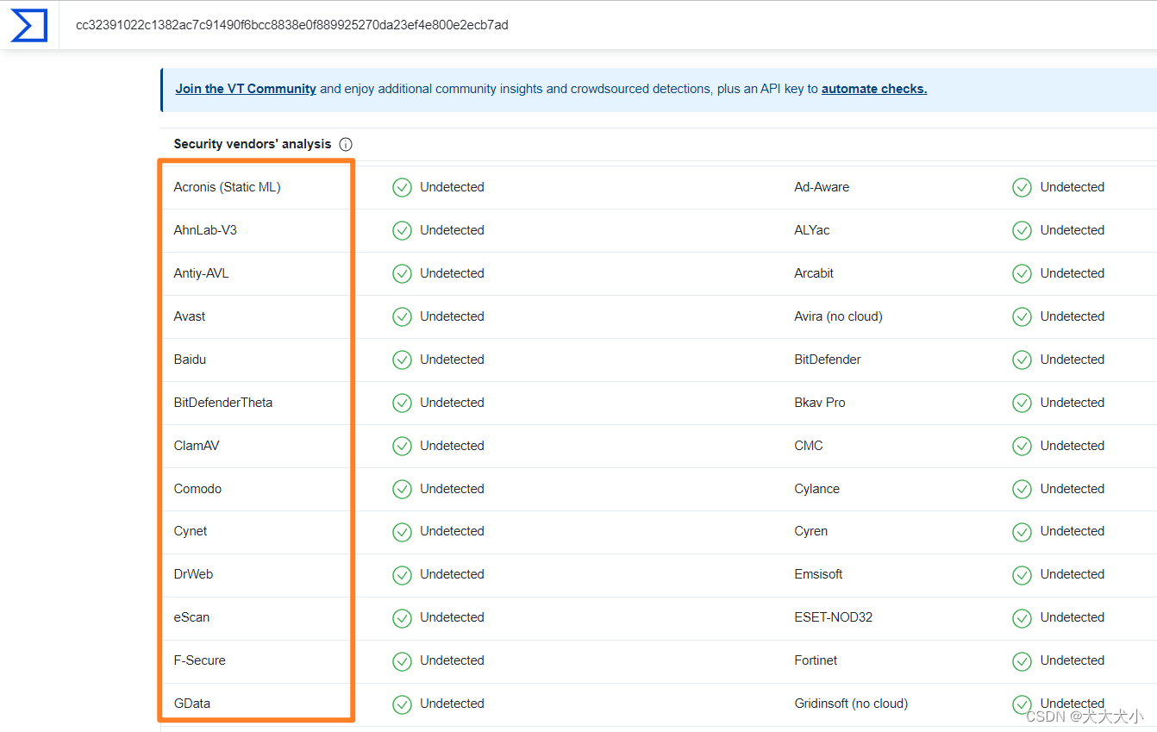
Task: Select green check icon for Comodo
Action: coord(402,489)
